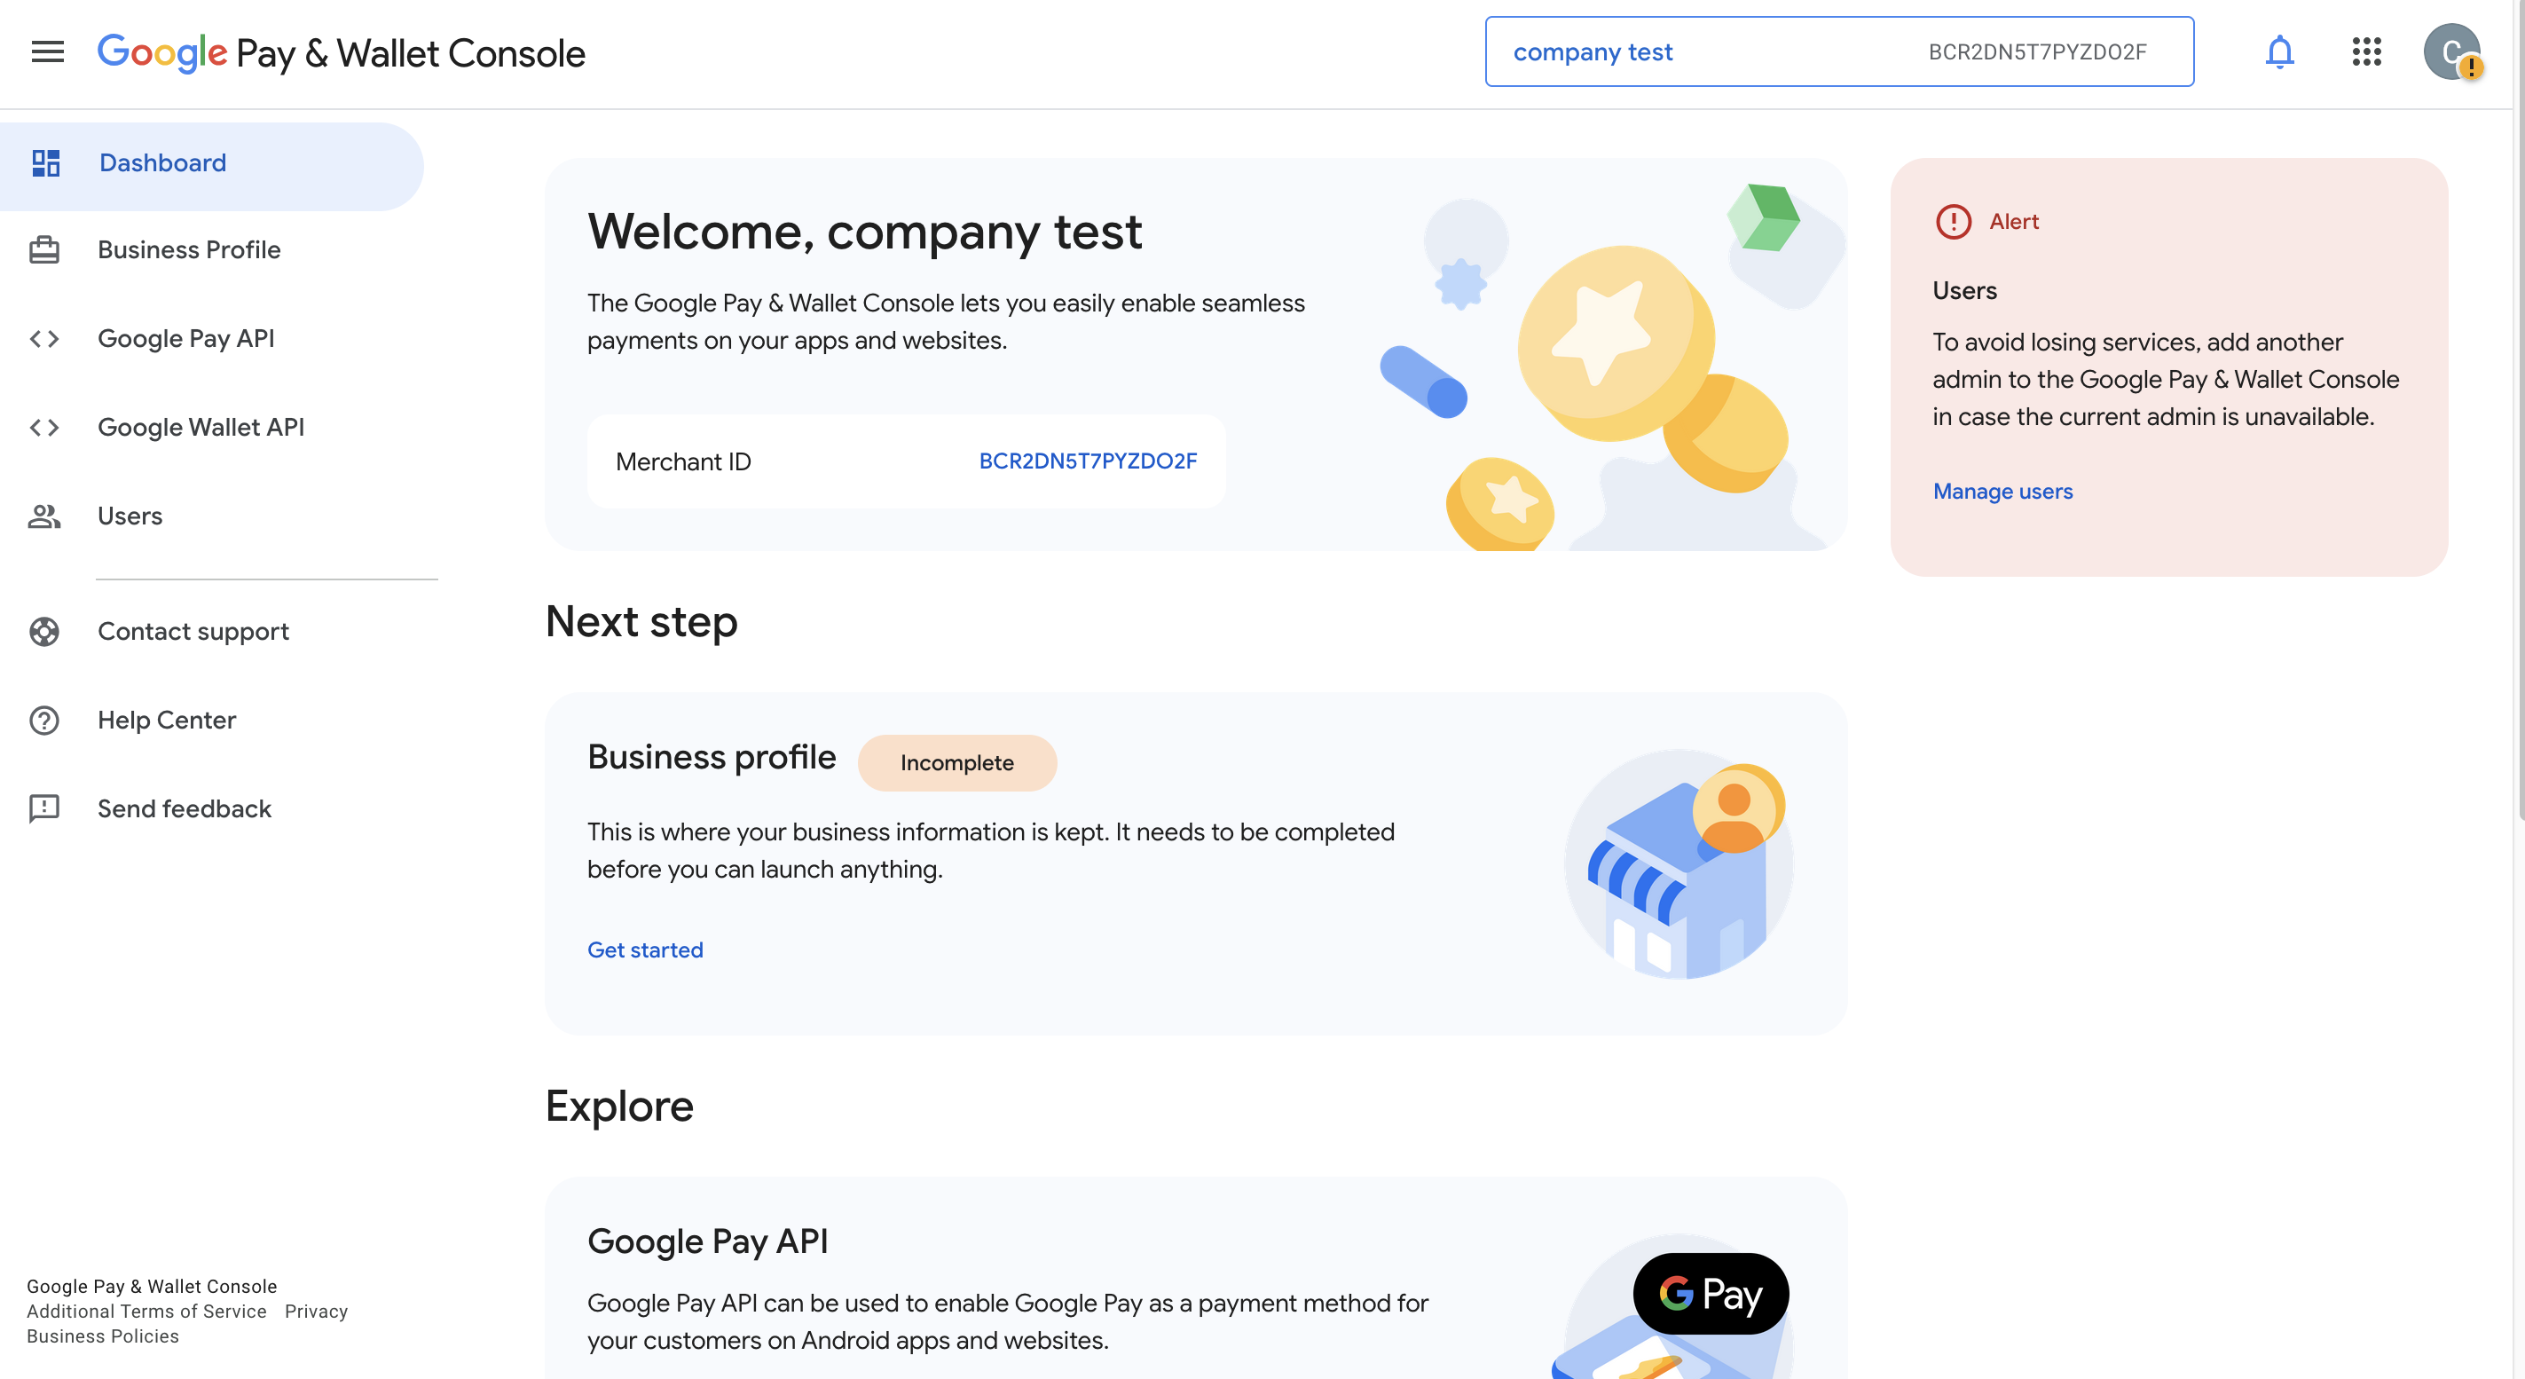The height and width of the screenshot is (1379, 2525).
Task: Click the Business Profile briefcase icon
Action: [44, 250]
